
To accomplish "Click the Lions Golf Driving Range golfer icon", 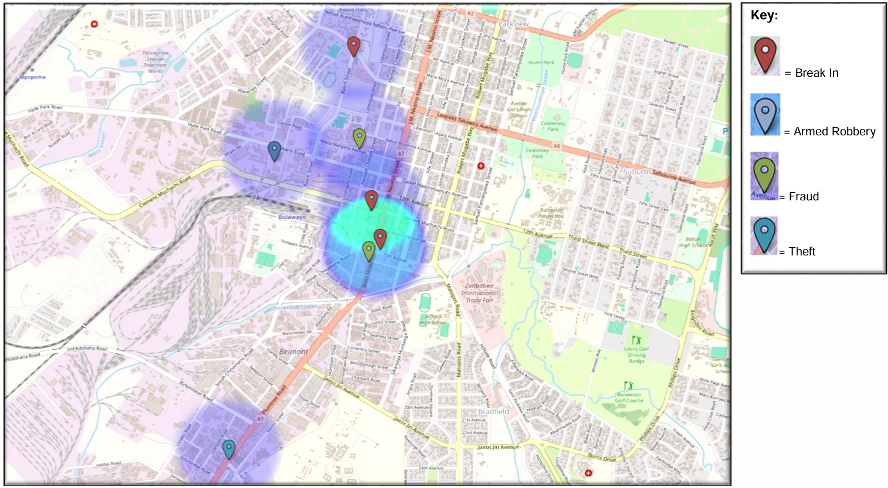I will (x=636, y=340).
